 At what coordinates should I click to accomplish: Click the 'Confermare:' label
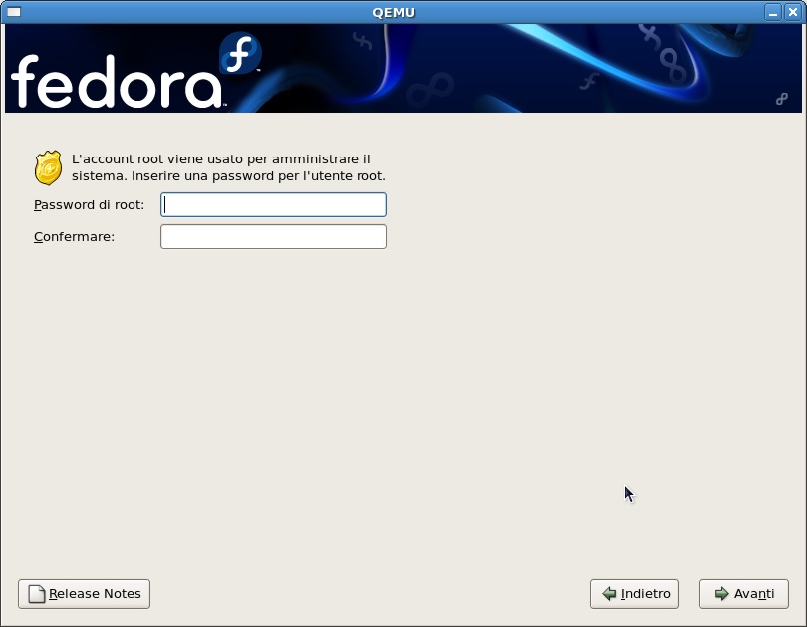coord(74,237)
